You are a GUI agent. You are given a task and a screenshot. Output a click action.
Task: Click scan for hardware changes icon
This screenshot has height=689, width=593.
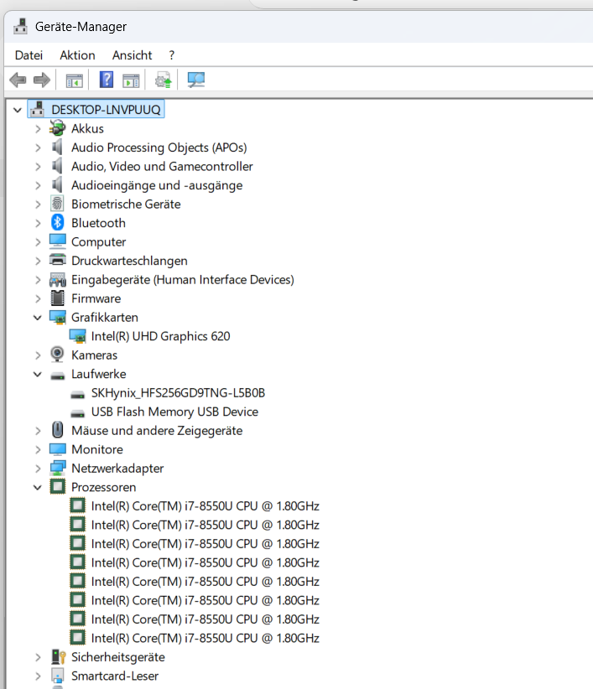pyautogui.click(x=196, y=80)
